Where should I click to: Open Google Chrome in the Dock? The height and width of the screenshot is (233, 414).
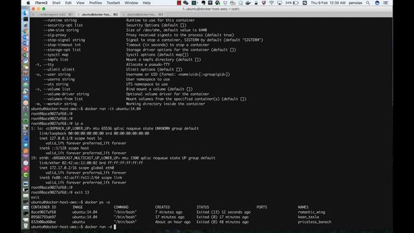(26, 31)
